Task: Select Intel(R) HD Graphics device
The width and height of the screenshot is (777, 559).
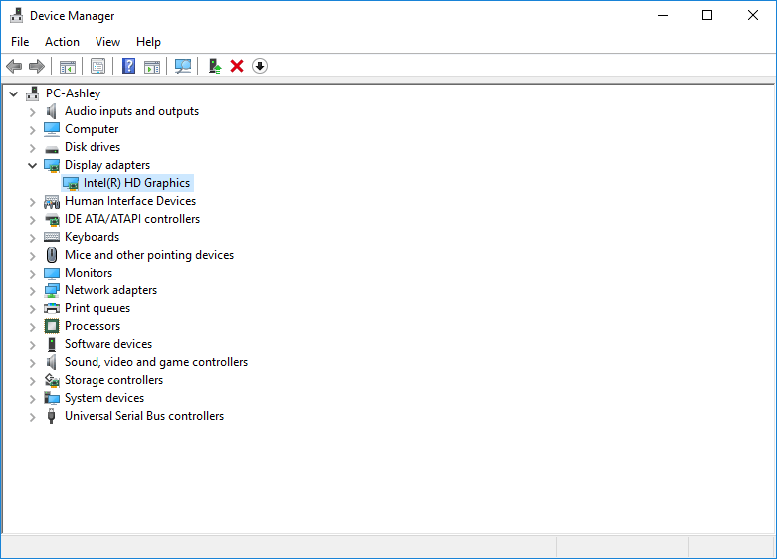Action: [x=136, y=183]
